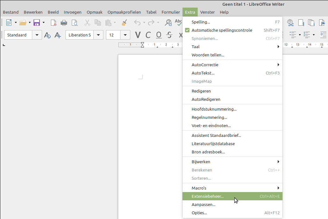328x219 pixels.
Task: Open the Opmaakprofielen menu
Action: coord(124,12)
